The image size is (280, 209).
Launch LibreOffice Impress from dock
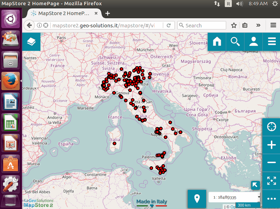point(11,143)
